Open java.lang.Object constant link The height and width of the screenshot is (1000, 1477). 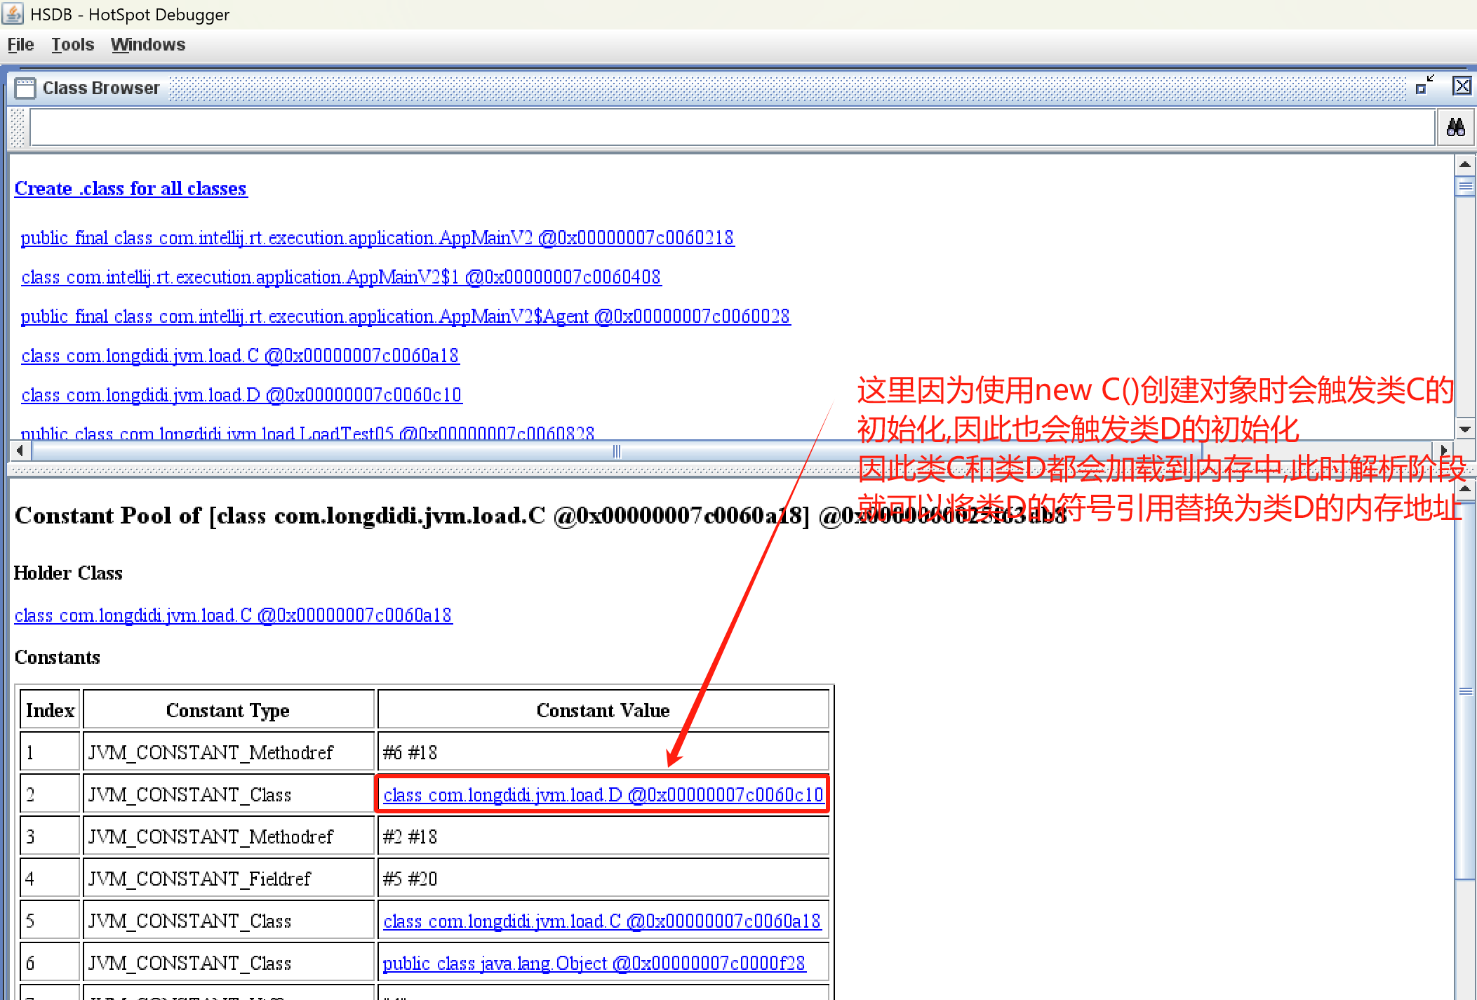coord(594,964)
